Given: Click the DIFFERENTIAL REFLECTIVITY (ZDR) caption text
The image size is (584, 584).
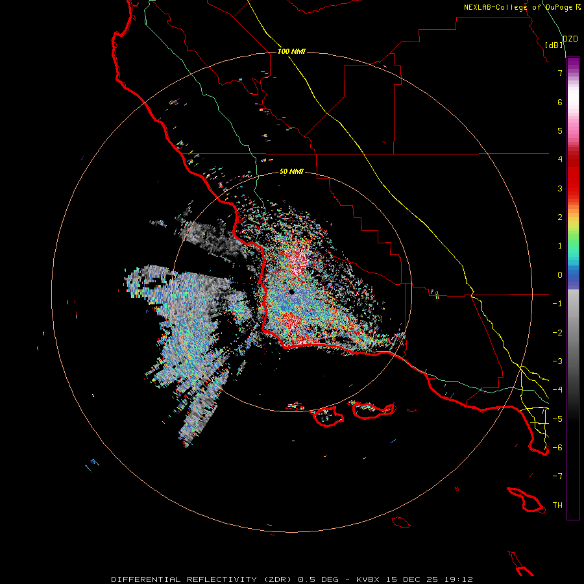Looking at the screenshot, I should coord(203,579).
